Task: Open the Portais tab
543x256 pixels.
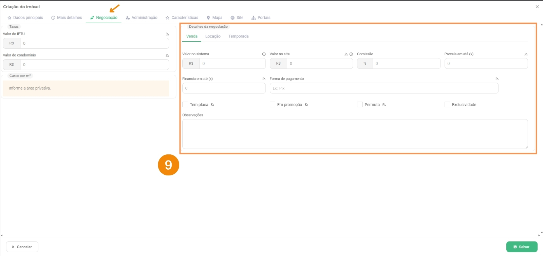Action: pos(261,18)
